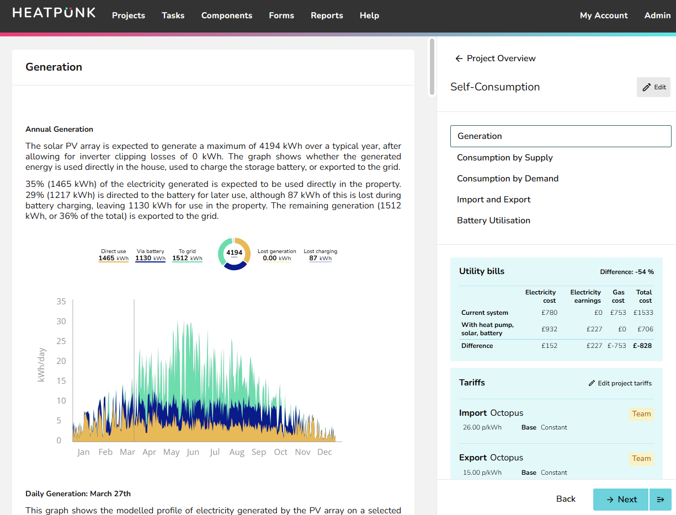The width and height of the screenshot is (676, 515).
Task: Select the Consumption by Supply section
Action: pyautogui.click(x=504, y=158)
